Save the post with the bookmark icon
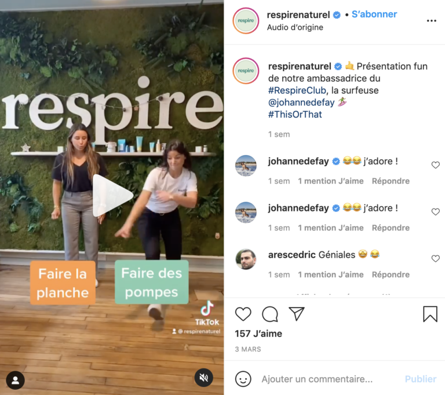The image size is (445, 395). (x=431, y=314)
